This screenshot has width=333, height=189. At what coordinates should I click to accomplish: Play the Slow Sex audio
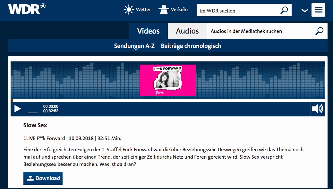[17, 109]
